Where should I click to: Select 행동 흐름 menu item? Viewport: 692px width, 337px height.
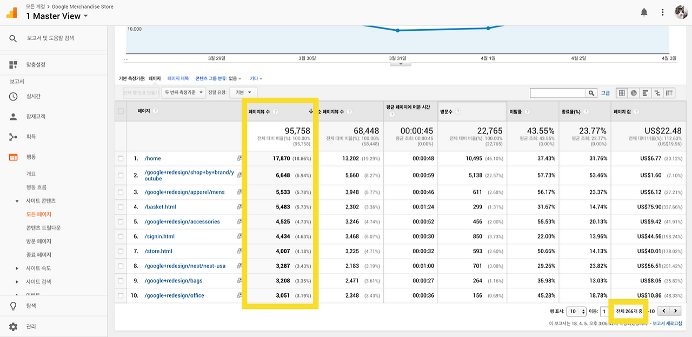point(36,187)
